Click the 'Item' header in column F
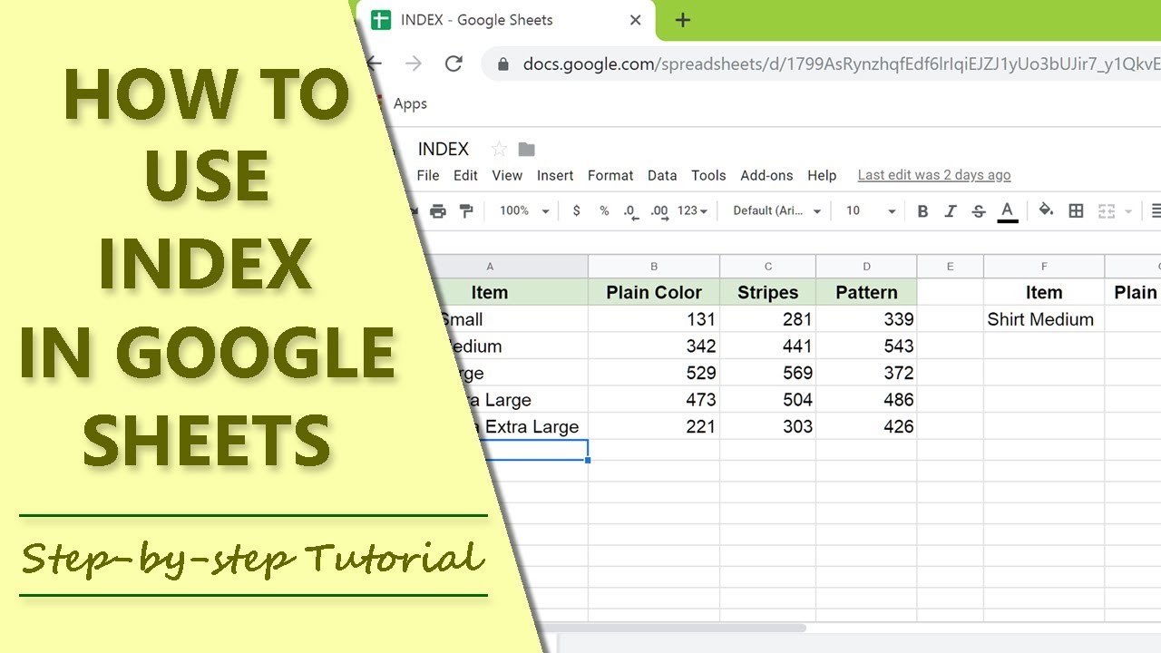The width and height of the screenshot is (1161, 653). click(x=1044, y=292)
